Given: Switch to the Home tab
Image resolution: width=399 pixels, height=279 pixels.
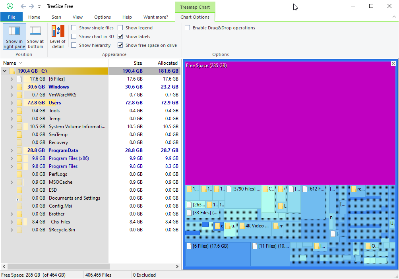Looking at the screenshot, I should pyautogui.click(x=34, y=17).
